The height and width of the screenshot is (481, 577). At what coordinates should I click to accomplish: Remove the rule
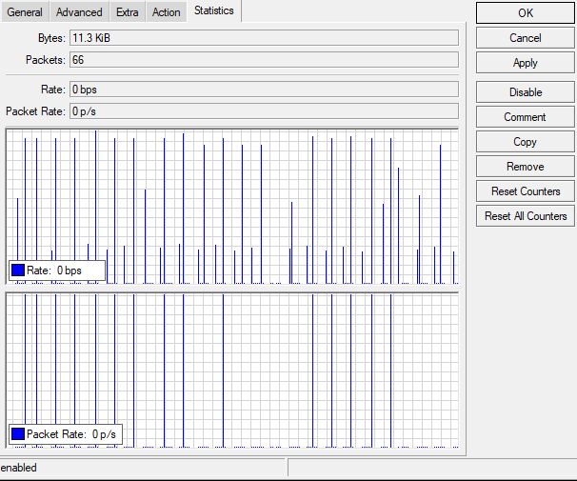pyautogui.click(x=526, y=167)
